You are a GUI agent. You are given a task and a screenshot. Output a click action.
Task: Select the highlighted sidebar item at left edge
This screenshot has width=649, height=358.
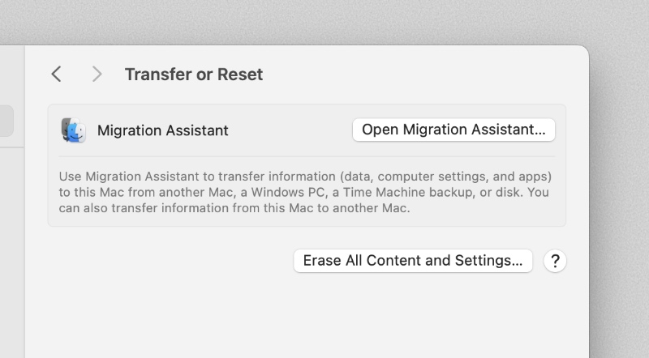(6, 121)
